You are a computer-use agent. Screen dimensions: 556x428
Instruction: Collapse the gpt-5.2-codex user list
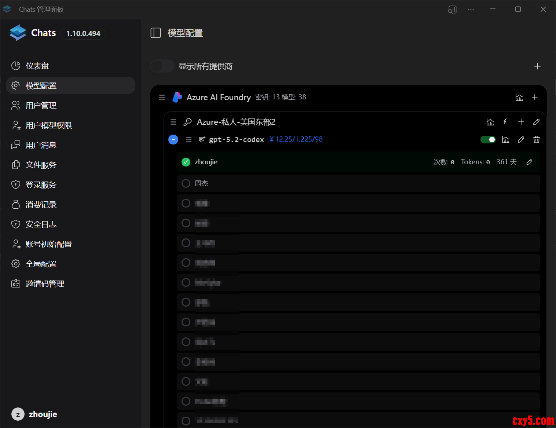173,139
